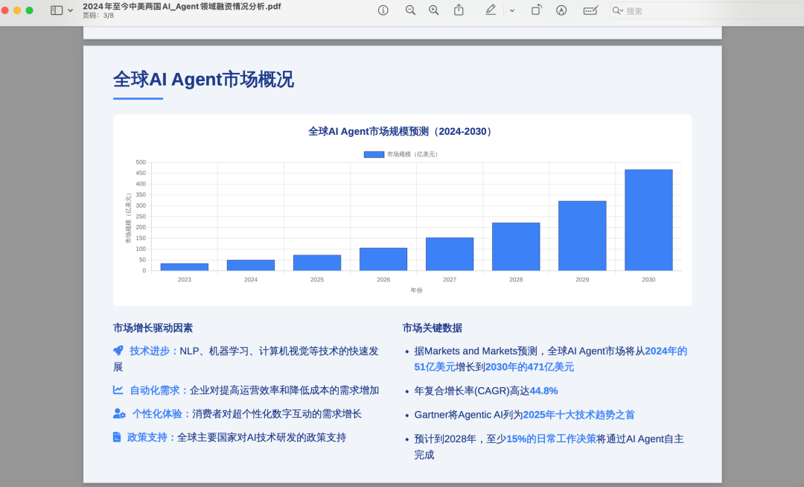804x487 pixels.
Task: Toggle the sidebar view button
Action: pos(57,10)
